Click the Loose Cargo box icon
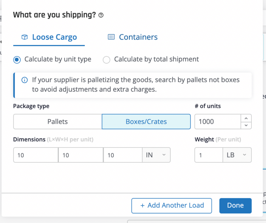This screenshot has height=223, width=266. [x=24, y=37]
